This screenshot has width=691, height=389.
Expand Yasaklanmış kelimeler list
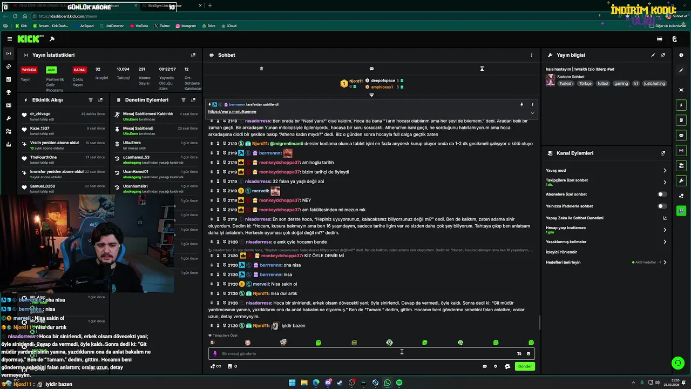coord(665,242)
